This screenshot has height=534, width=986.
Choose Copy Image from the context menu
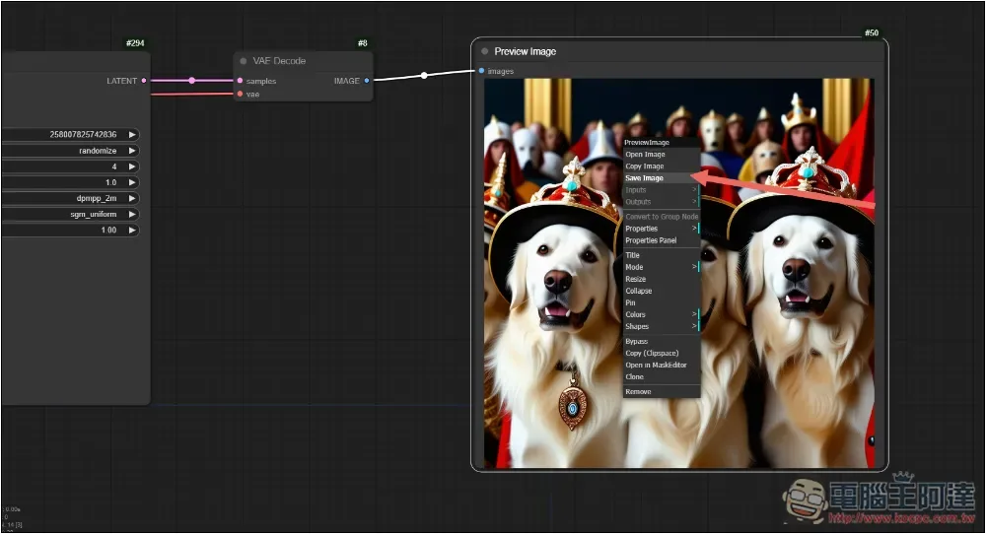[662, 166]
